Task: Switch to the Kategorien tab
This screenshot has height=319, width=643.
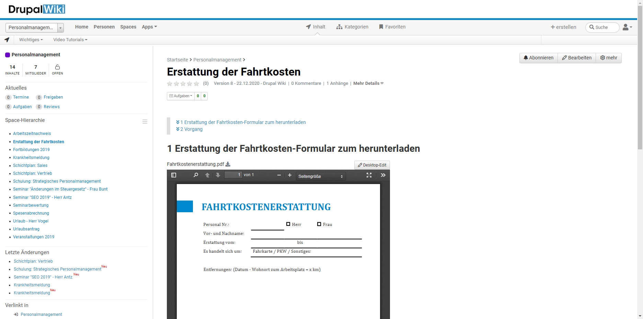Action: (x=352, y=27)
